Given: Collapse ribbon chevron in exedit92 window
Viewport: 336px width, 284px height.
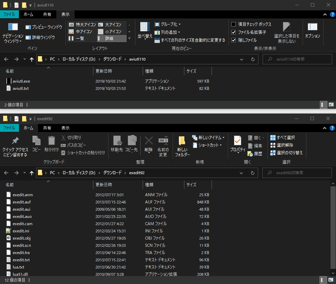Looking at the screenshot, I should 325,128.
